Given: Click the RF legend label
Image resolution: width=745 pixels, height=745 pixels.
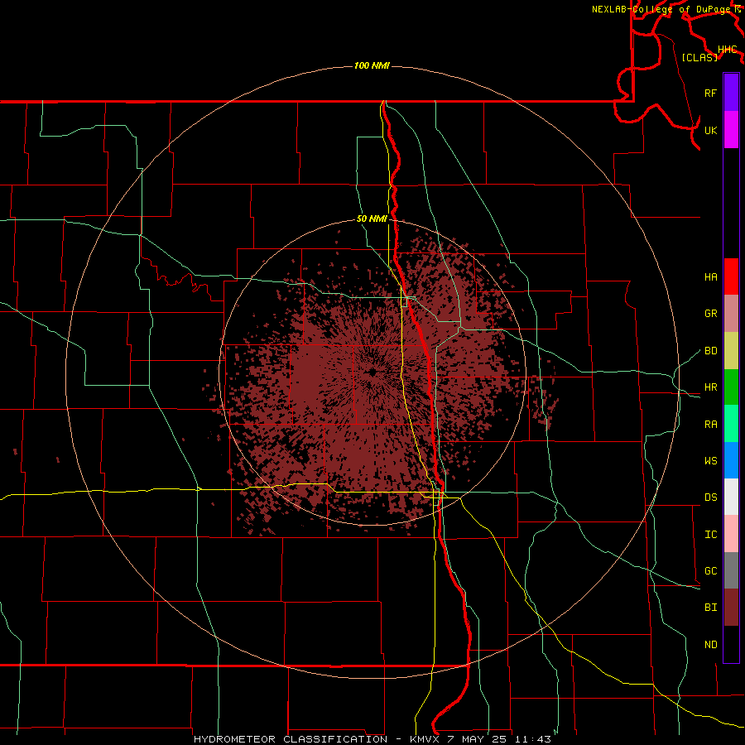Looking at the screenshot, I should tap(710, 93).
